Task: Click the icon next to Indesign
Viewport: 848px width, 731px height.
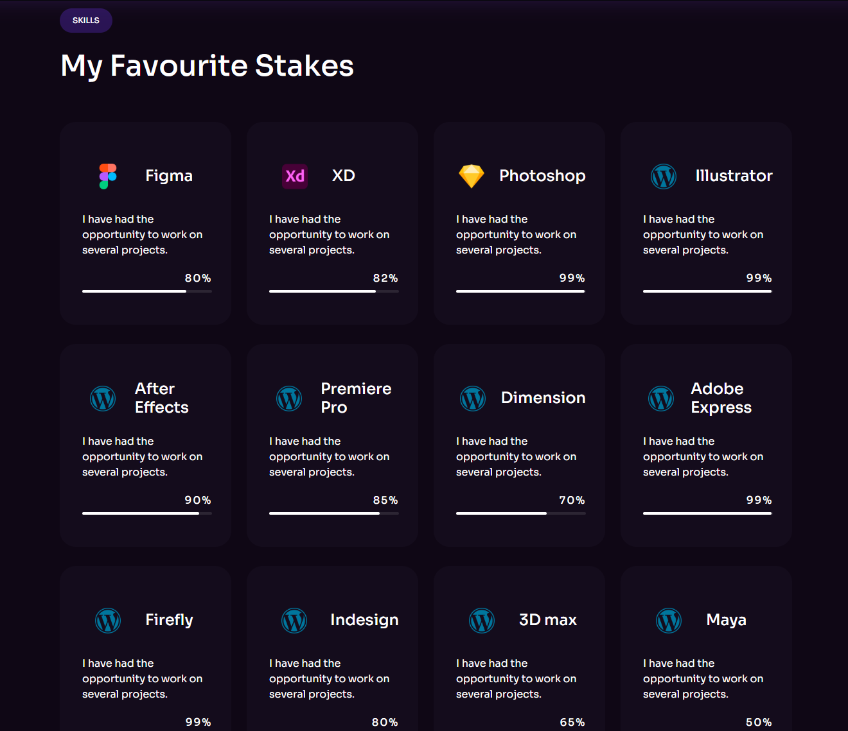Action: coord(294,621)
